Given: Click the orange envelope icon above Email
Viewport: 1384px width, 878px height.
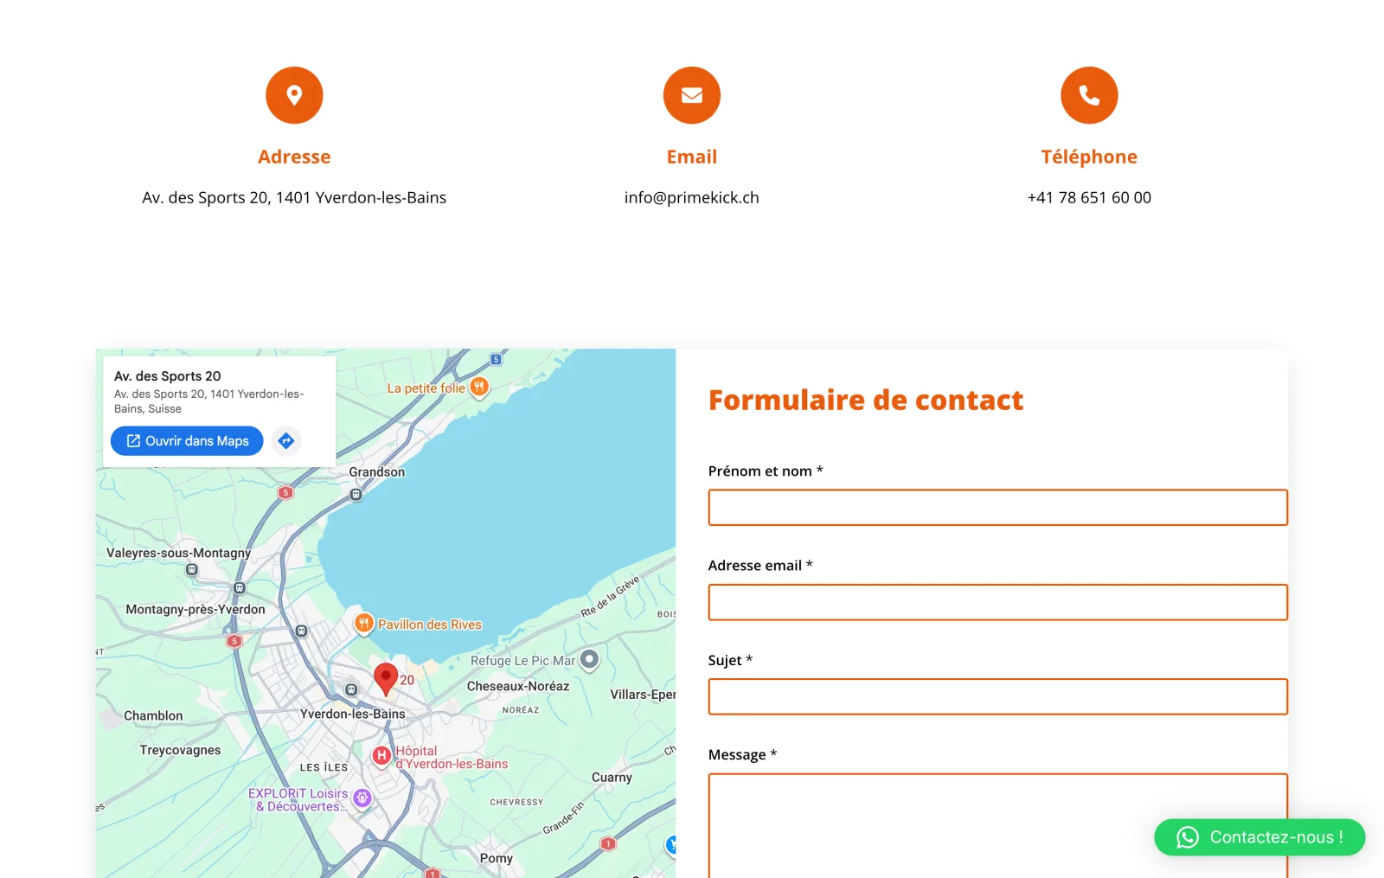Looking at the screenshot, I should (692, 95).
